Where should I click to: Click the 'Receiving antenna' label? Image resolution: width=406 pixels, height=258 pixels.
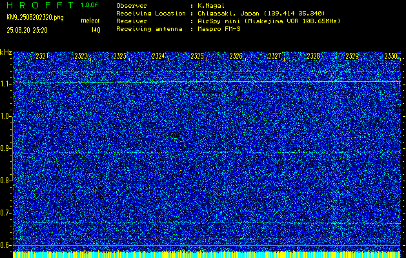(x=149, y=29)
